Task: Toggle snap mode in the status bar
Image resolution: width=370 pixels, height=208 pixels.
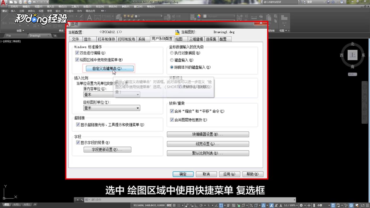Action: pos(179,205)
